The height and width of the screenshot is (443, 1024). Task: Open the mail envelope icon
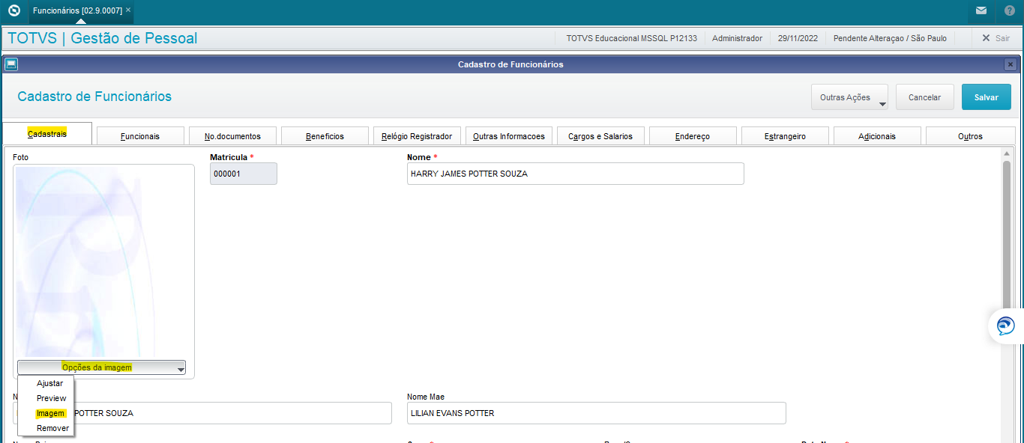(981, 10)
